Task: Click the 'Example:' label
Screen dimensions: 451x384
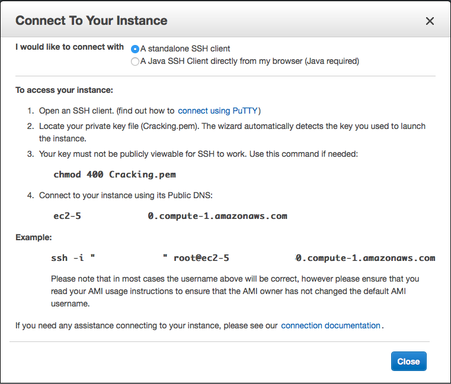Action: coord(34,237)
